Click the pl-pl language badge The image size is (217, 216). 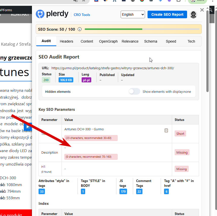click(x=86, y=80)
